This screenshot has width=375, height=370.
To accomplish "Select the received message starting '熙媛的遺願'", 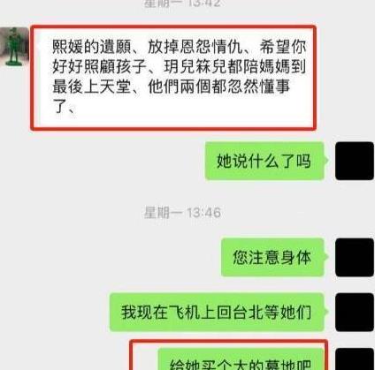I will point(173,78).
